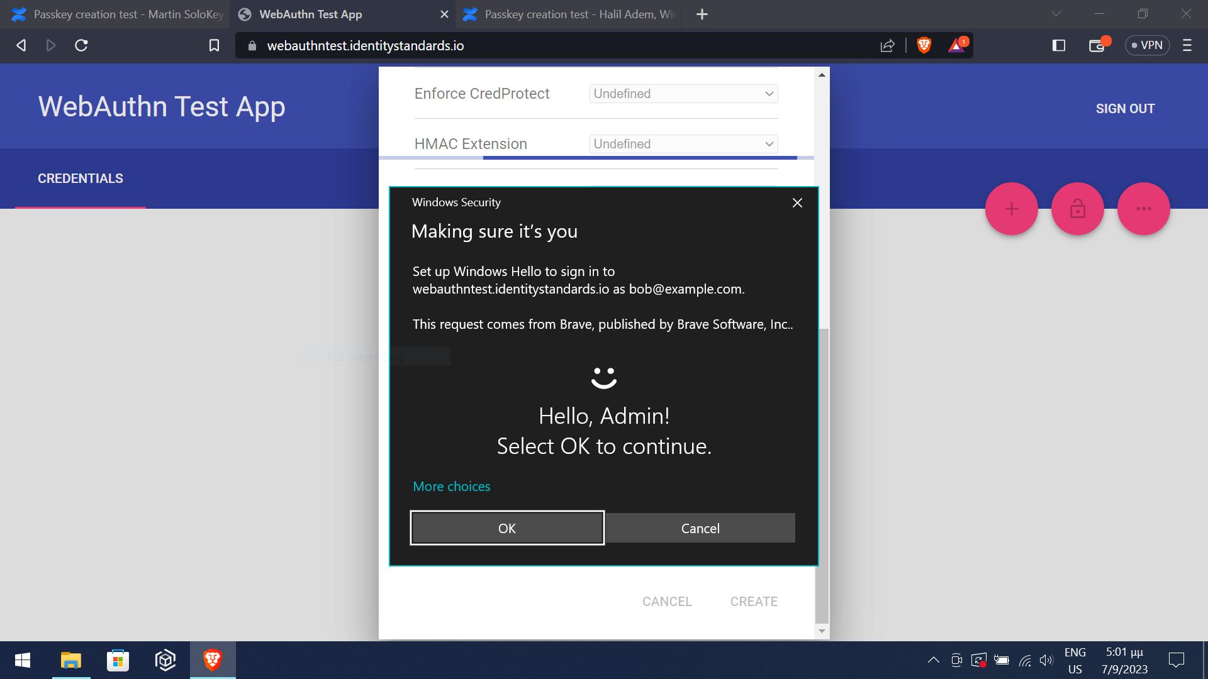Viewport: 1208px width, 679px height.
Task: Click the Wi-Fi network tray icon
Action: [1025, 660]
